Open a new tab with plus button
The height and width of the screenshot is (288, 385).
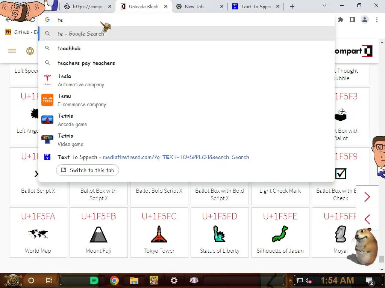(292, 7)
